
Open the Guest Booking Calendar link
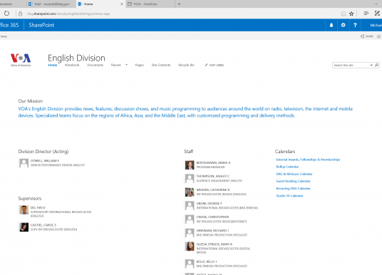click(x=293, y=181)
